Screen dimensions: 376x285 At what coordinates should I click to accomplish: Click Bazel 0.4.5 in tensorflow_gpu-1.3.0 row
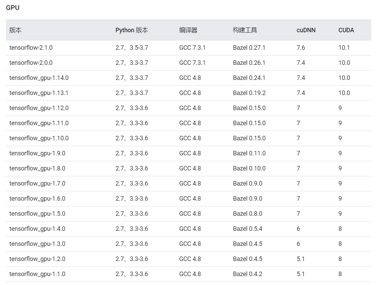point(248,244)
